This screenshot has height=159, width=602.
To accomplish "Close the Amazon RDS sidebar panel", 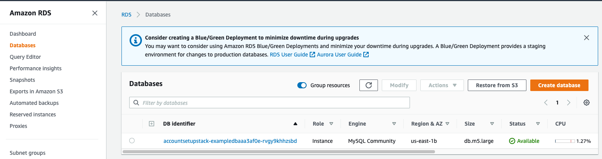I will point(95,13).
